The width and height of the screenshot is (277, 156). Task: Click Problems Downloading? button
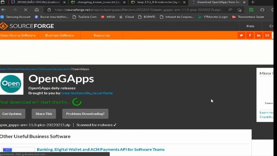pos(85,114)
